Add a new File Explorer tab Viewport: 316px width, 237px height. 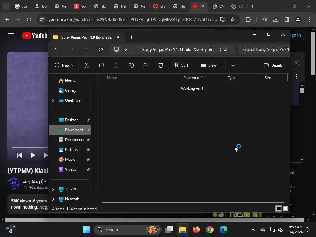point(131,37)
